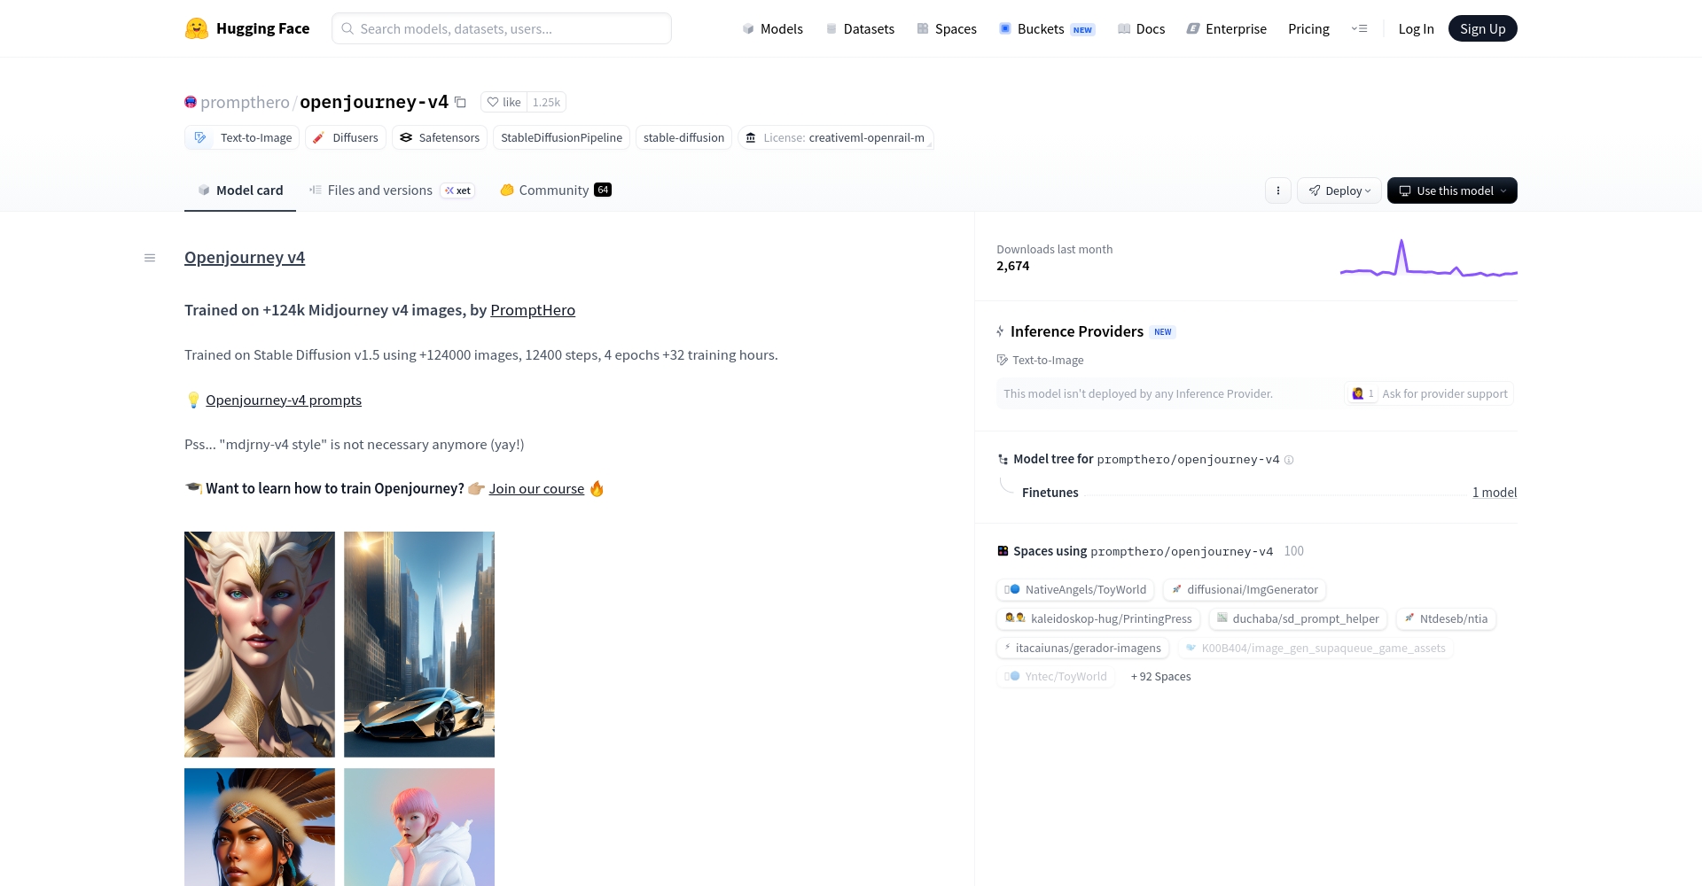The width and height of the screenshot is (1702, 886).
Task: Click the like count 1.25k
Action: tap(546, 102)
